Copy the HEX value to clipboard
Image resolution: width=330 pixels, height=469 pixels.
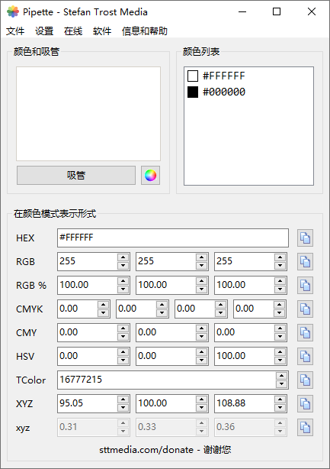point(305,238)
